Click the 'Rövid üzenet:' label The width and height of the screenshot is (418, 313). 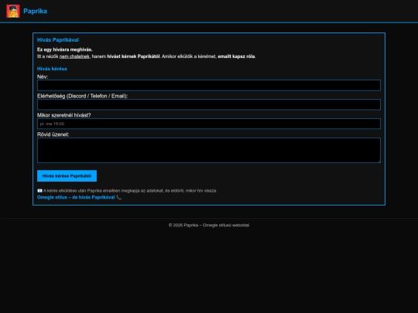click(53, 134)
